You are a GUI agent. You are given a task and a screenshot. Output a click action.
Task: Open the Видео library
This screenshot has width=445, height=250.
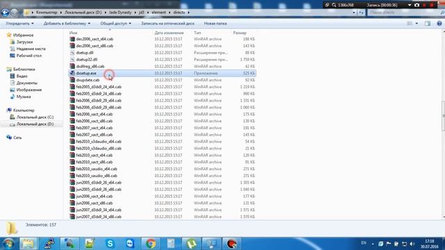click(x=22, y=76)
